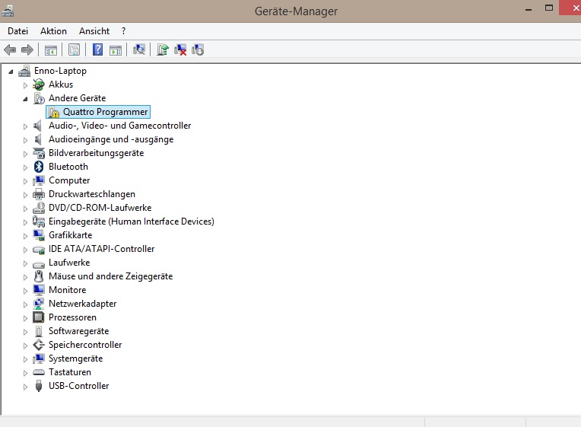Click the Properties toolbar icon

coord(74,50)
